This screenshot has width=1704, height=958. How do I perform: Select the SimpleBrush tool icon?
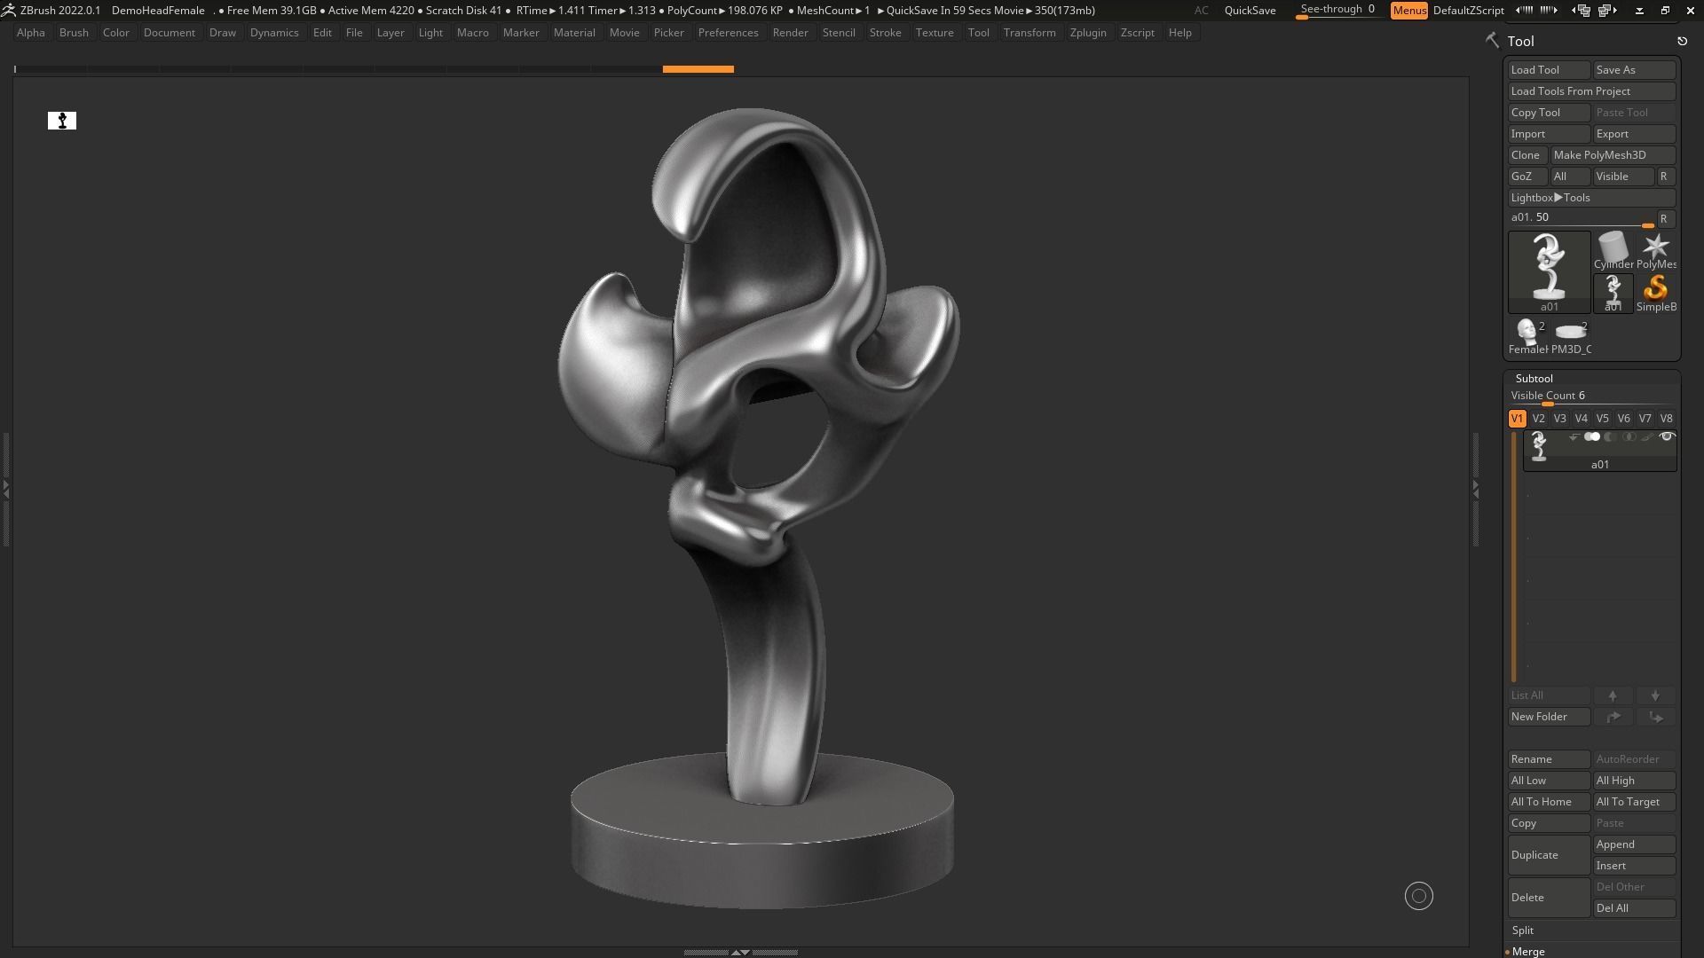[x=1655, y=294]
